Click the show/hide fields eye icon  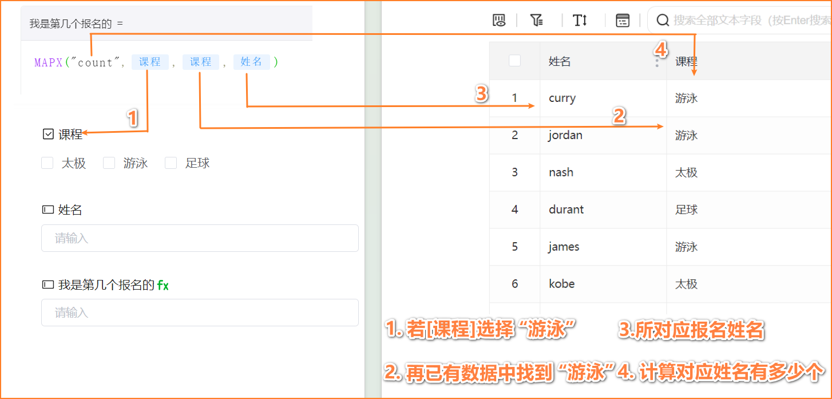(499, 21)
